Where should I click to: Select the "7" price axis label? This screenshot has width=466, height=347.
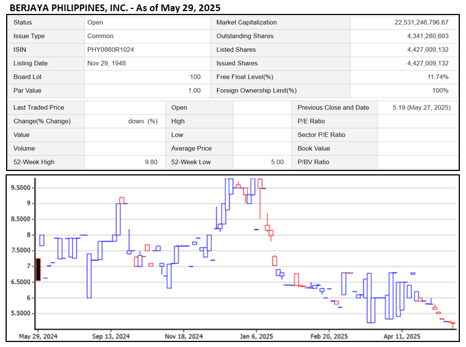tap(28, 266)
